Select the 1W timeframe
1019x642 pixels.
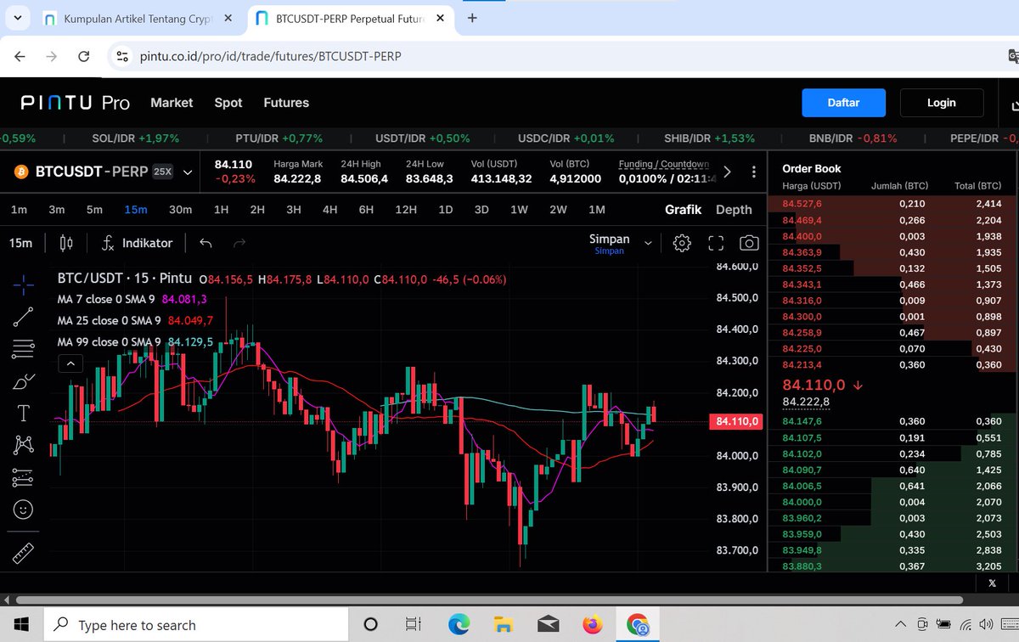(519, 210)
